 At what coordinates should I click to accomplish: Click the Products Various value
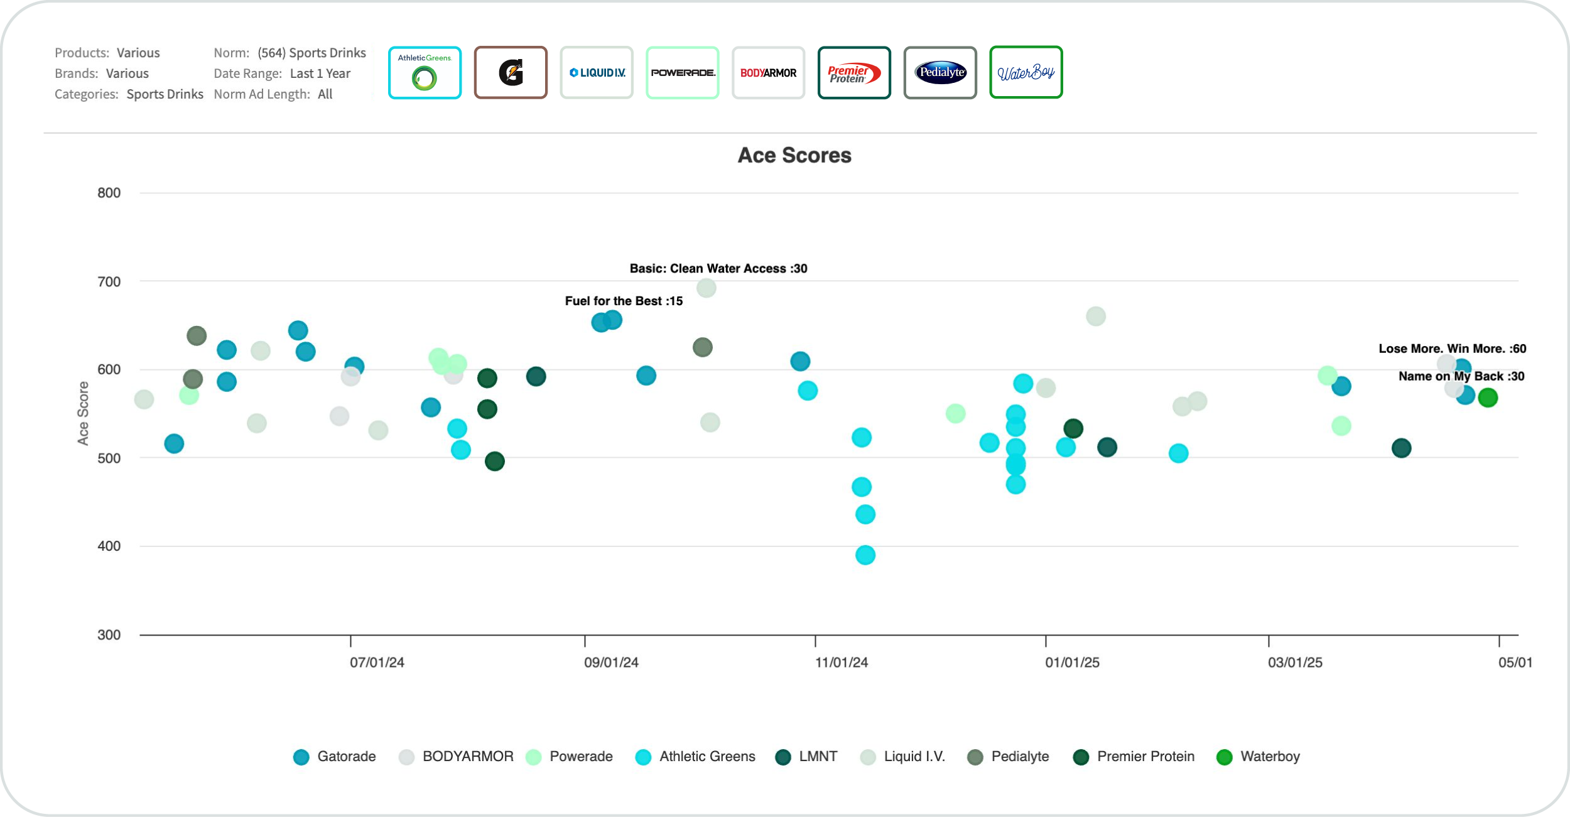[x=138, y=53]
